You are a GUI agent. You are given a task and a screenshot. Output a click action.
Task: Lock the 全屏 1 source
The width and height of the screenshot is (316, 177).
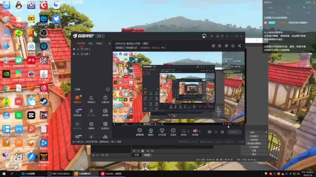(x=78, y=54)
